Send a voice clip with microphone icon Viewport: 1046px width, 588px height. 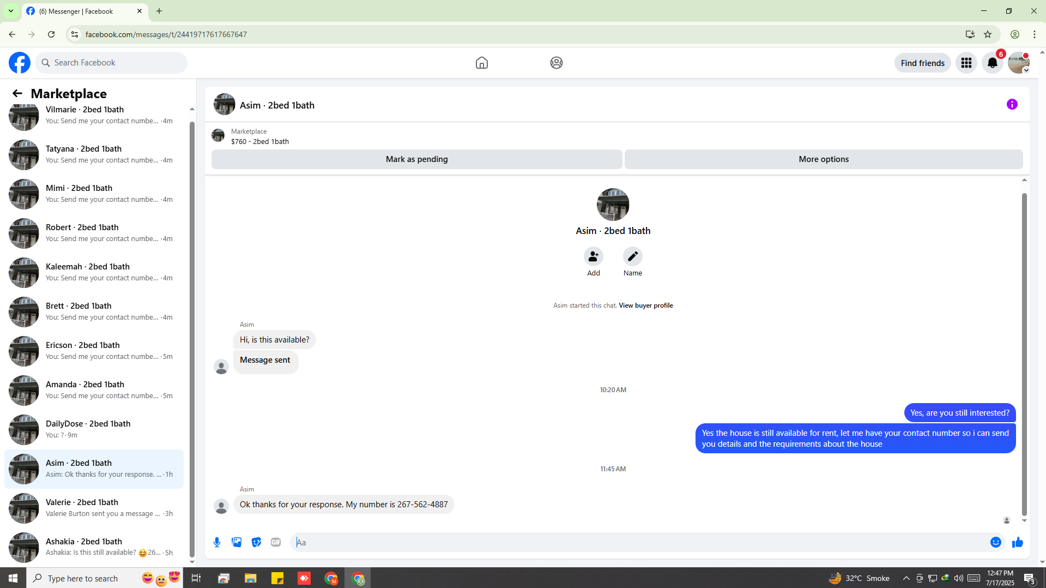[x=217, y=542]
